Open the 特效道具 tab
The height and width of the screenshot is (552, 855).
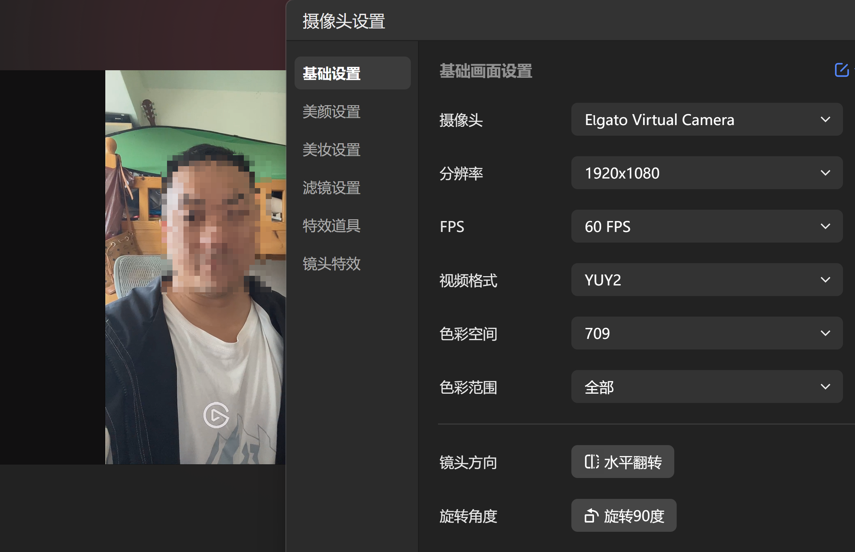[x=332, y=225]
